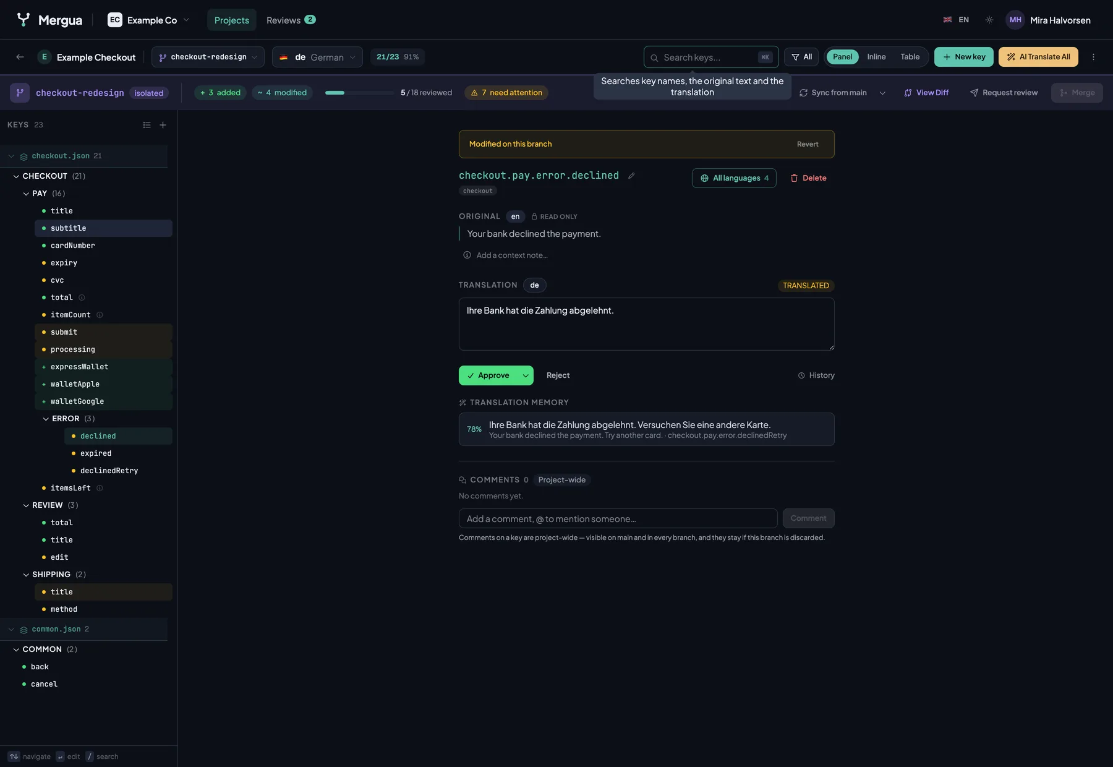Switch to Table view mode
1113x767 pixels.
point(910,57)
